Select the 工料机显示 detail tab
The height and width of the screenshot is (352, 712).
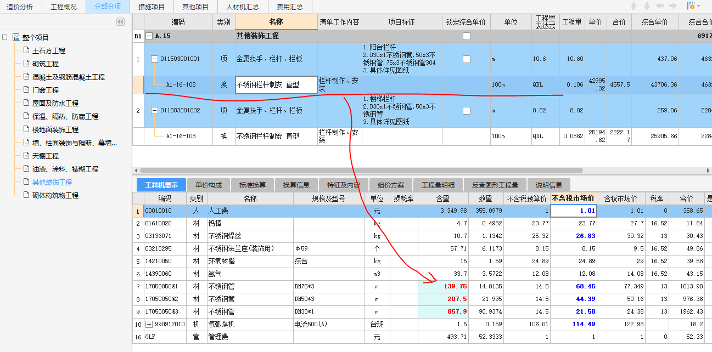pos(161,185)
